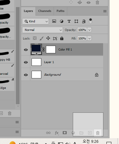Hide Layer 1 visibility eye
119x144 pixels.
(26, 62)
